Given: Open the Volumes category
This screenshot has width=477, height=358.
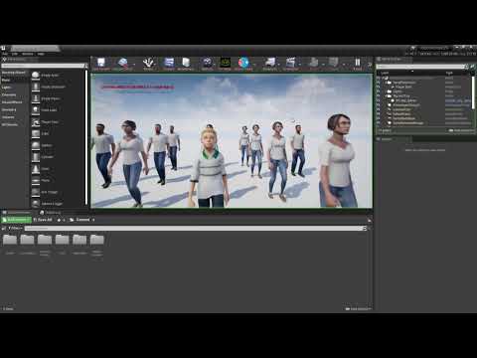Looking at the screenshot, I should 15,117.
